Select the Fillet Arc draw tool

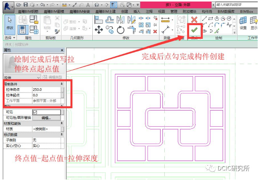223,25
